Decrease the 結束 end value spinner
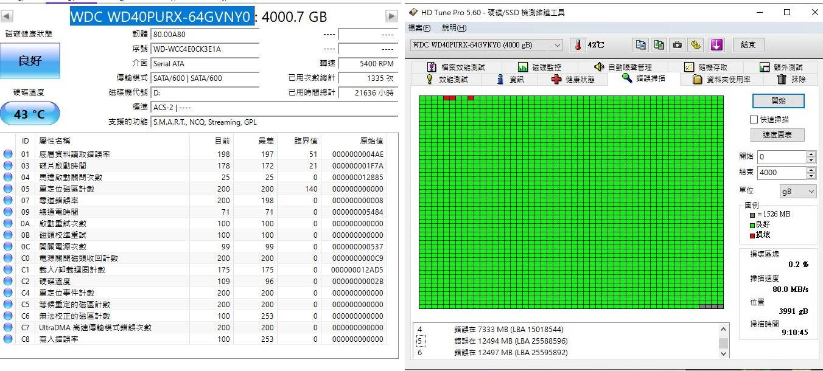Viewport: 823px width, 371px height. (811, 175)
